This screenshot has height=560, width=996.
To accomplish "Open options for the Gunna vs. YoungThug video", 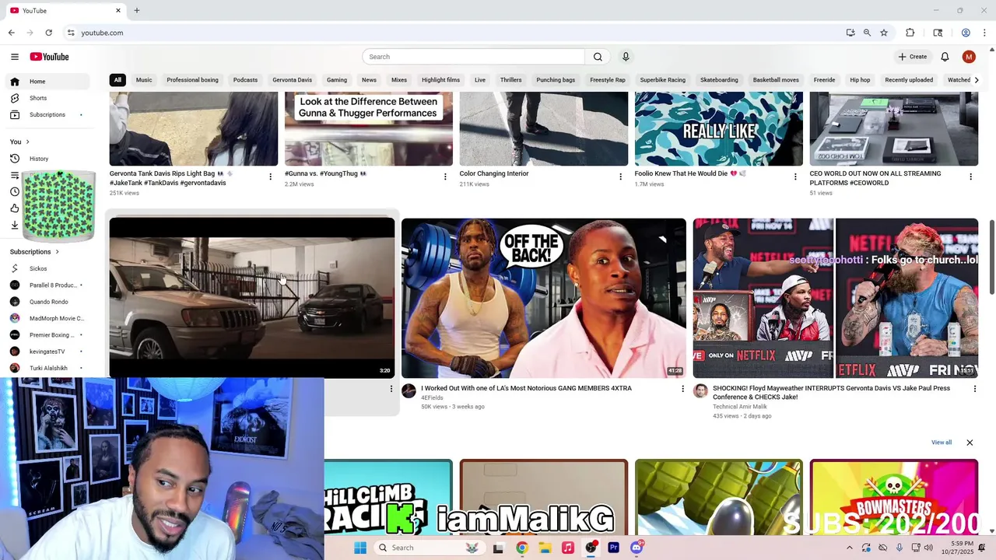I will (x=445, y=177).
